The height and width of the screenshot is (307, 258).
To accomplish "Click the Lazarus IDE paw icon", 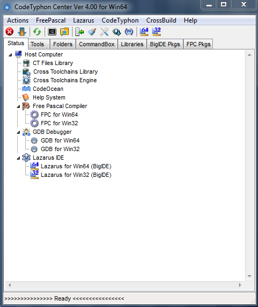I will [26, 158].
